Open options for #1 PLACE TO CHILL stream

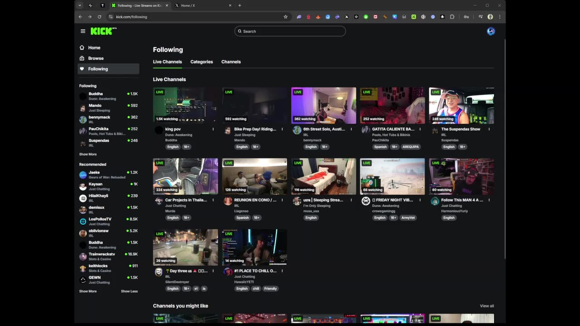pos(282,271)
